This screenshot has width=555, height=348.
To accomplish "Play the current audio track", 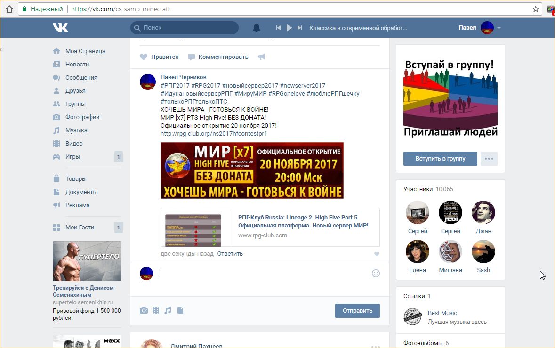I will 289,28.
